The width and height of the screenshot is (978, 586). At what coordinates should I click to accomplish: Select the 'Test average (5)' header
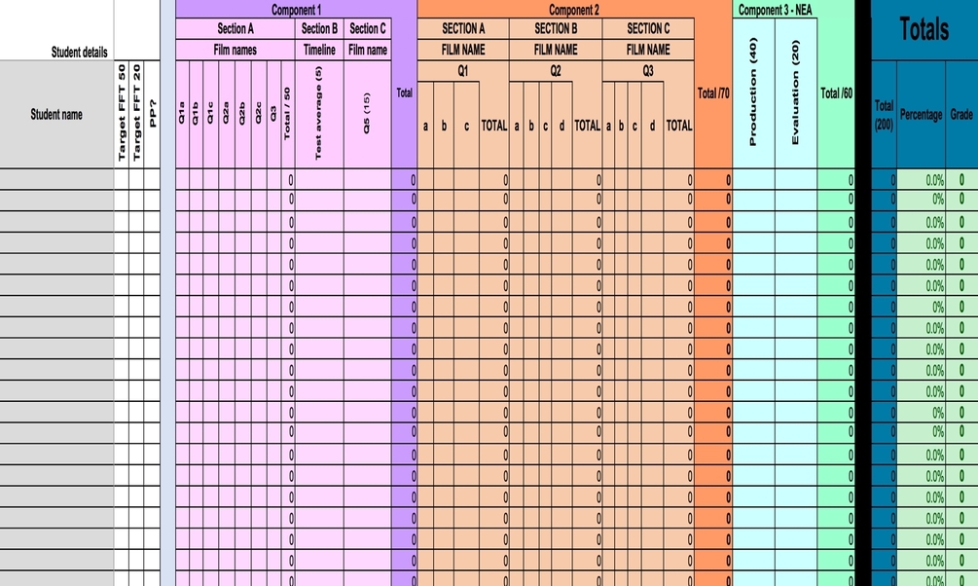click(x=319, y=114)
